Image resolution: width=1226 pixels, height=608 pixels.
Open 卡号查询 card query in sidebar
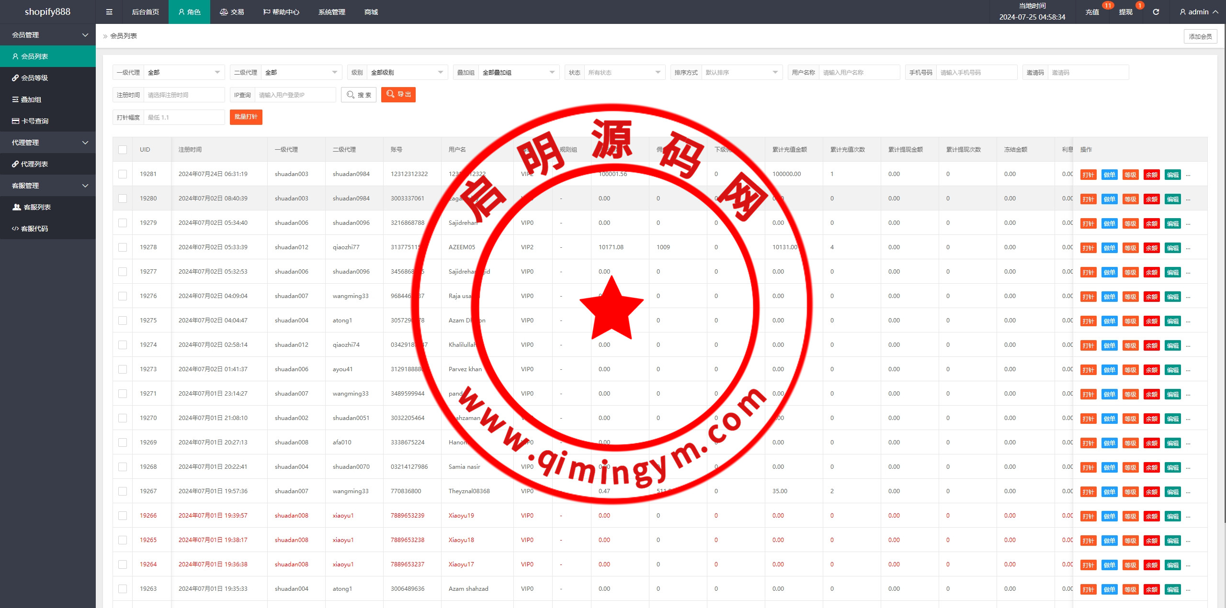35,121
